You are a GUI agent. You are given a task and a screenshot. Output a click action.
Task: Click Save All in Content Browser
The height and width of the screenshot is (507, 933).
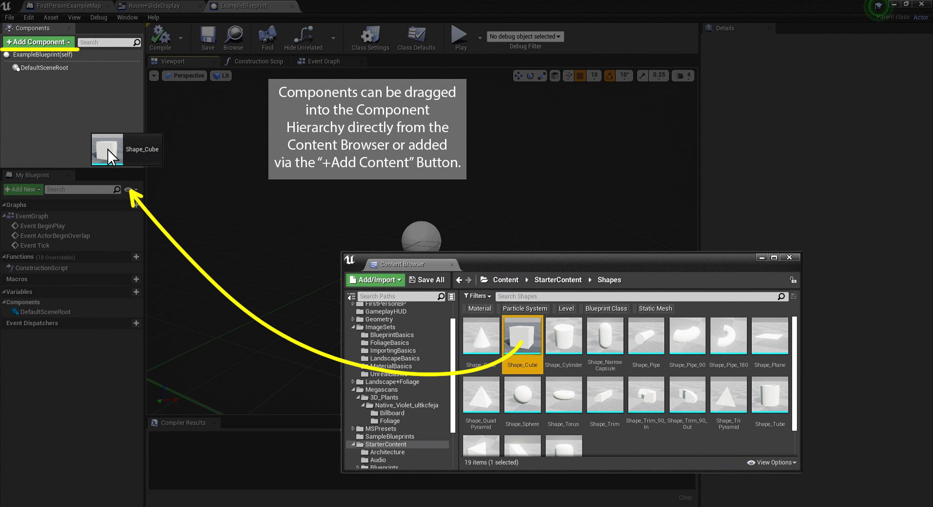coord(427,280)
